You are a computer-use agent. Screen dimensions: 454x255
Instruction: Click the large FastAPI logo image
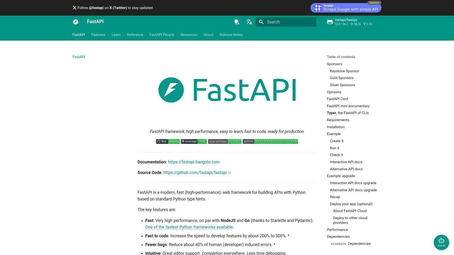[227, 90]
